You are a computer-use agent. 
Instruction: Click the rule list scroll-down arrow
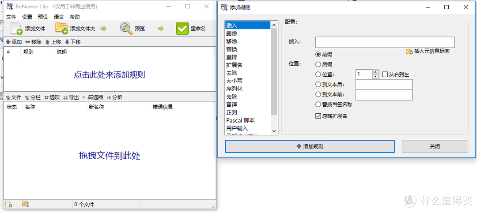coord(274,131)
